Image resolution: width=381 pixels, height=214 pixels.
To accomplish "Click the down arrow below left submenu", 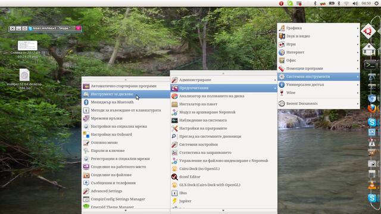I will click(126, 210).
